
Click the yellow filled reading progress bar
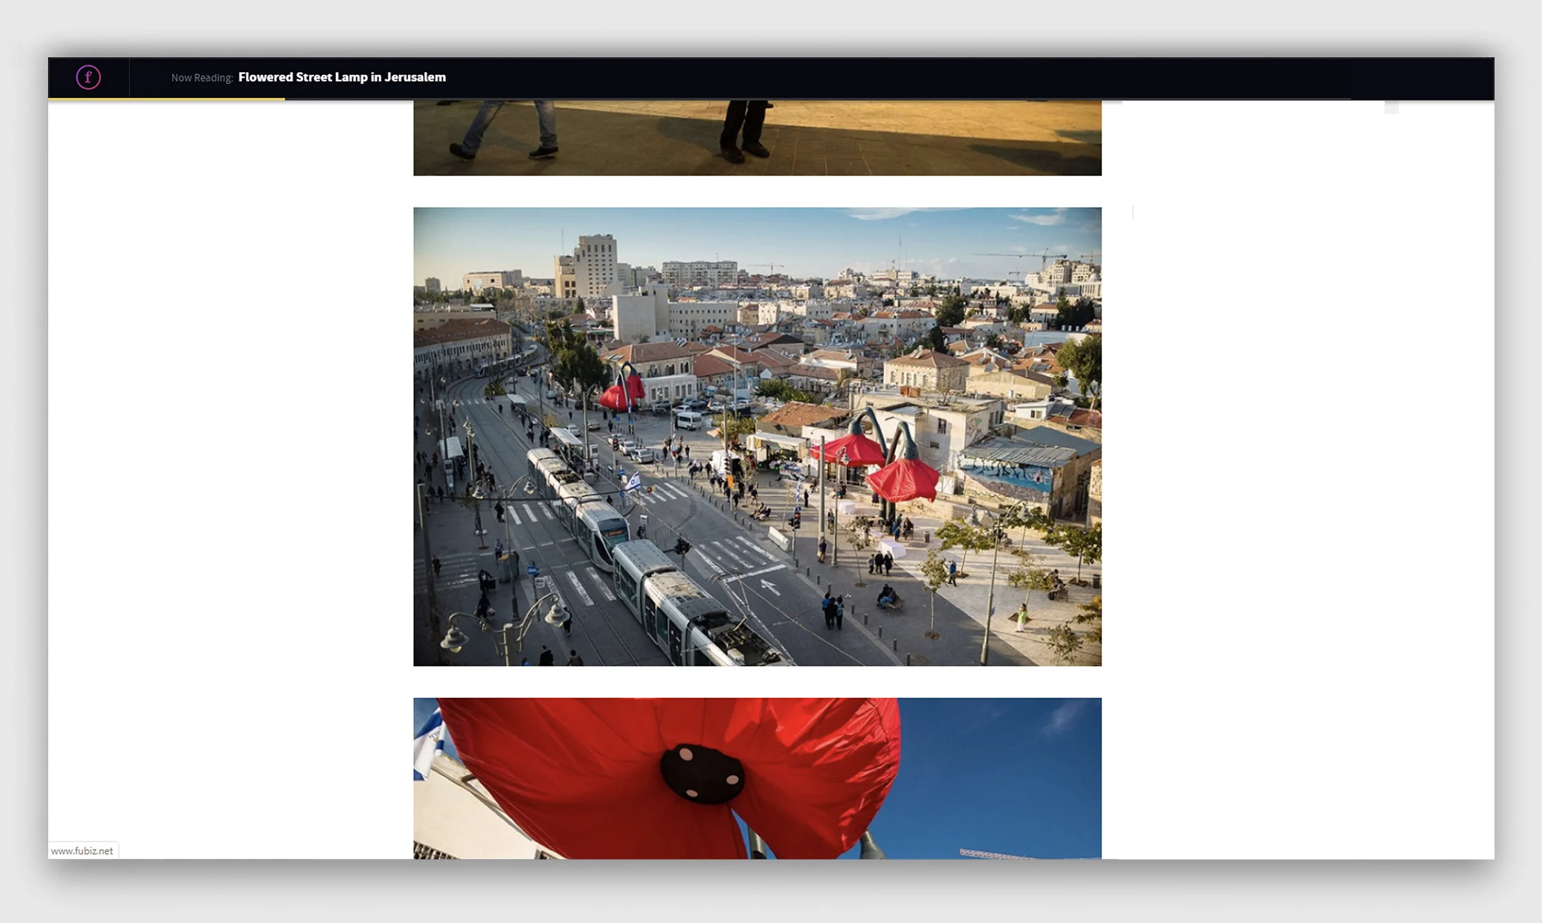point(166,99)
